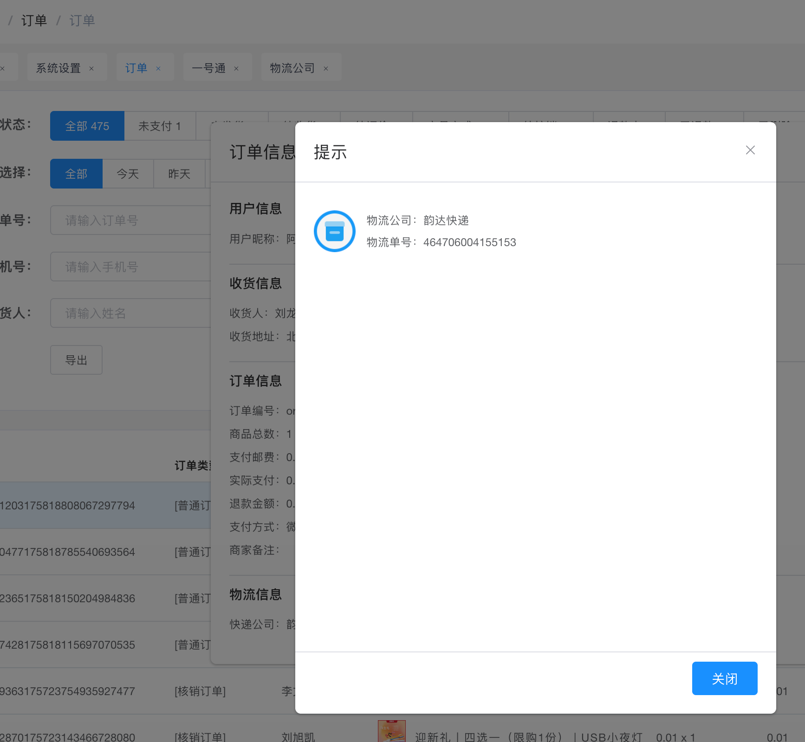Focus the 请输入订单号 input field

coord(130,220)
